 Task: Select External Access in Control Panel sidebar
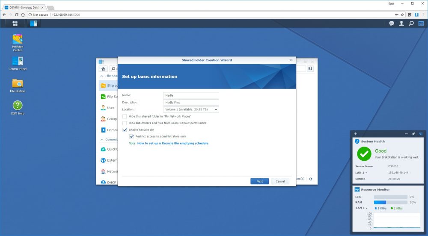coord(109,160)
